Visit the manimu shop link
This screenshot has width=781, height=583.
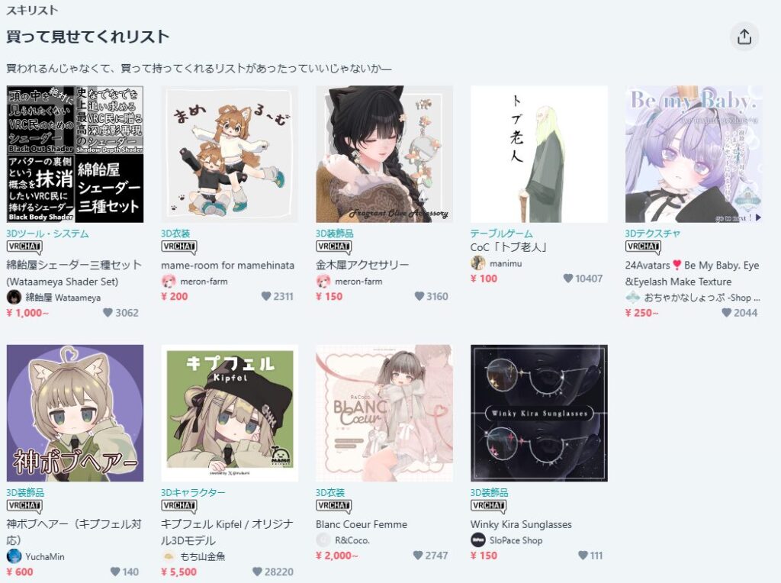click(x=506, y=263)
